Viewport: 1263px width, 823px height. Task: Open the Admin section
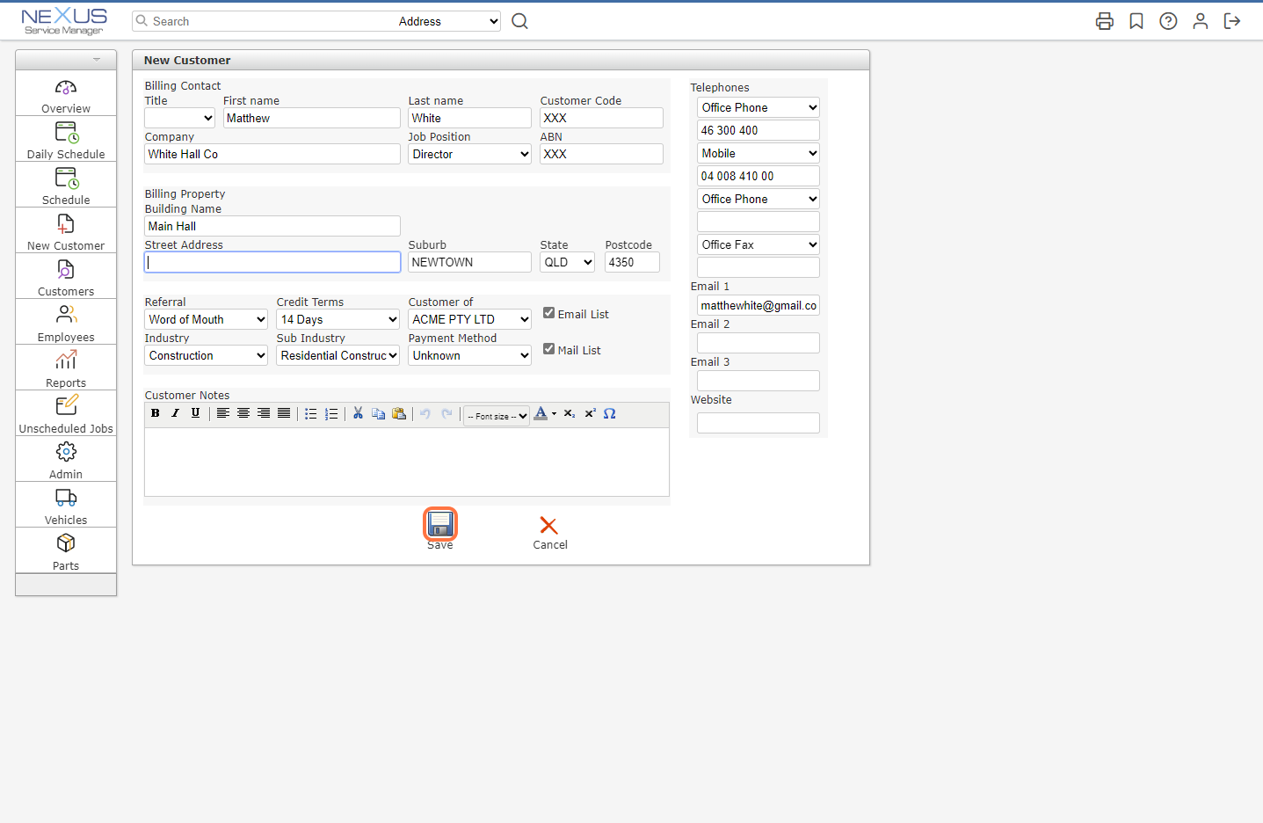(x=66, y=459)
